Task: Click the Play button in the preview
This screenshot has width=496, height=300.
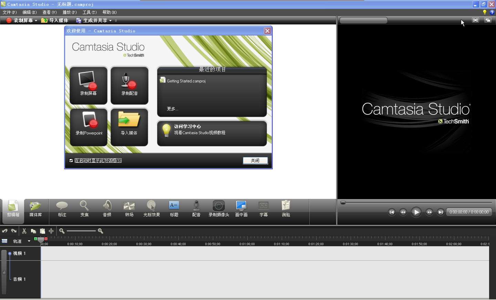Action: tap(416, 212)
